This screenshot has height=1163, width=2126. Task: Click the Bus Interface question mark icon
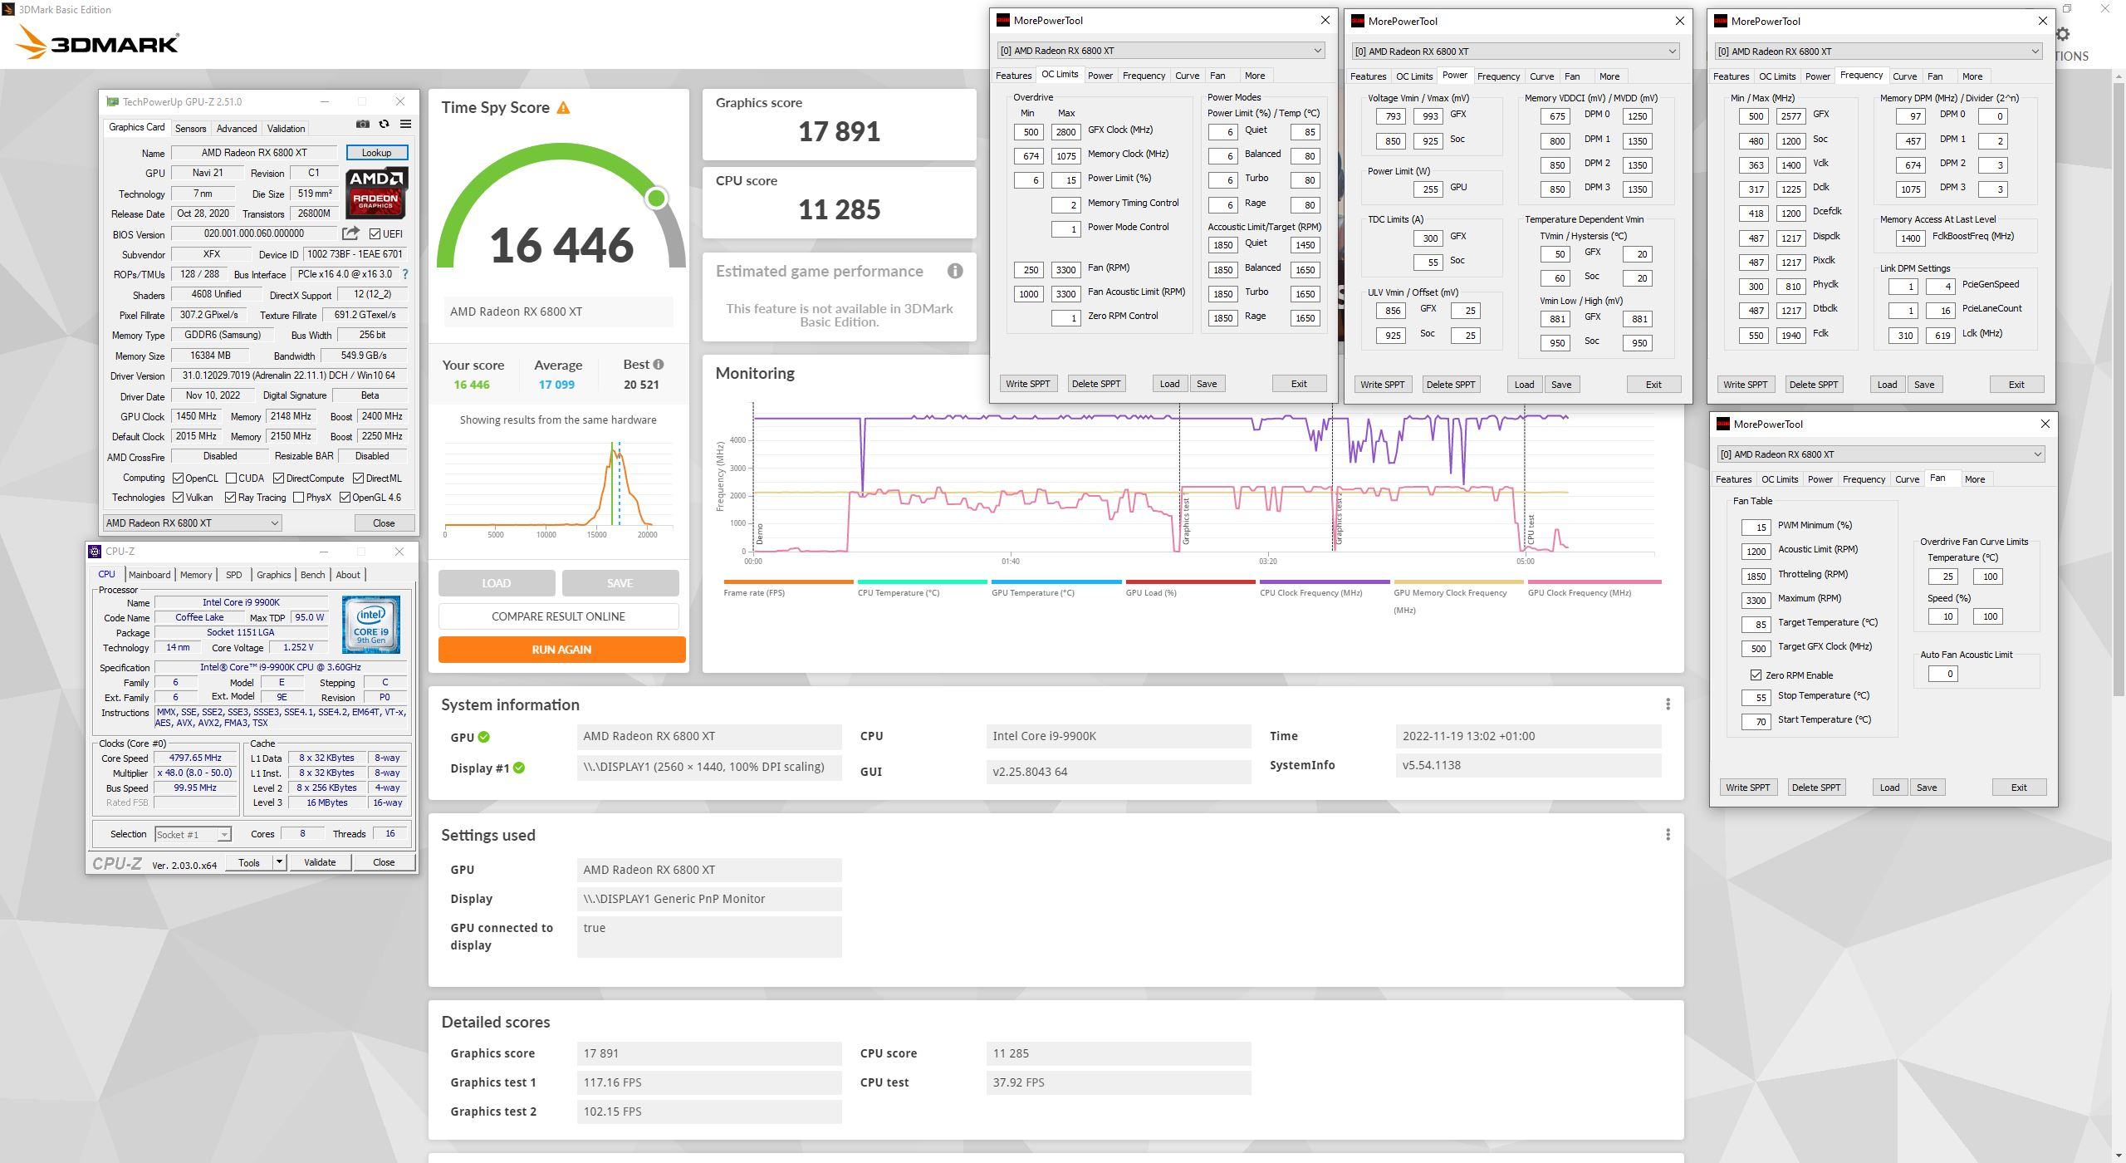pyautogui.click(x=405, y=274)
